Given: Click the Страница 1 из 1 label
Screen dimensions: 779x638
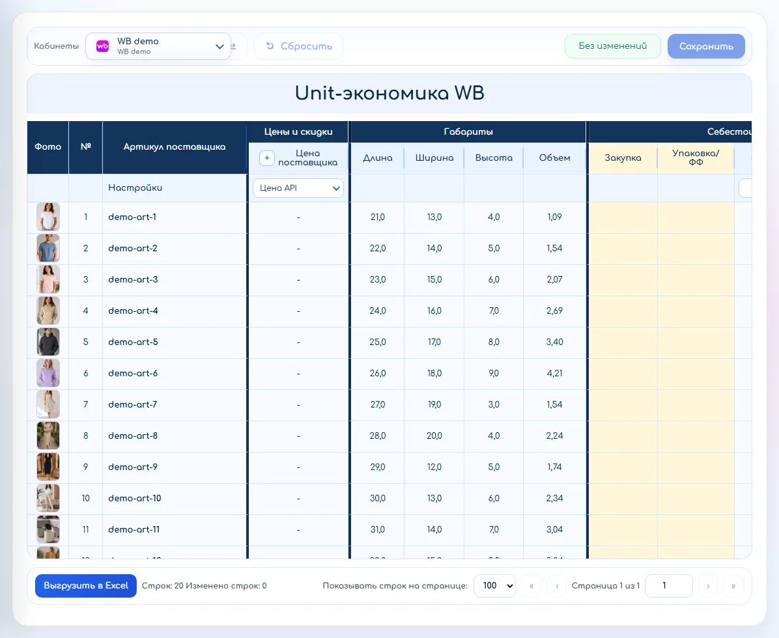Looking at the screenshot, I should coord(606,586).
